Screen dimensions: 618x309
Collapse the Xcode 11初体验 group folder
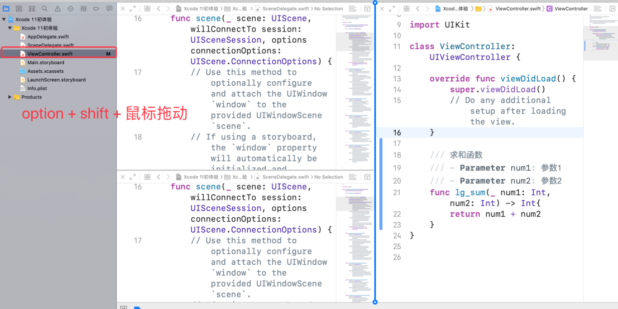click(x=10, y=28)
